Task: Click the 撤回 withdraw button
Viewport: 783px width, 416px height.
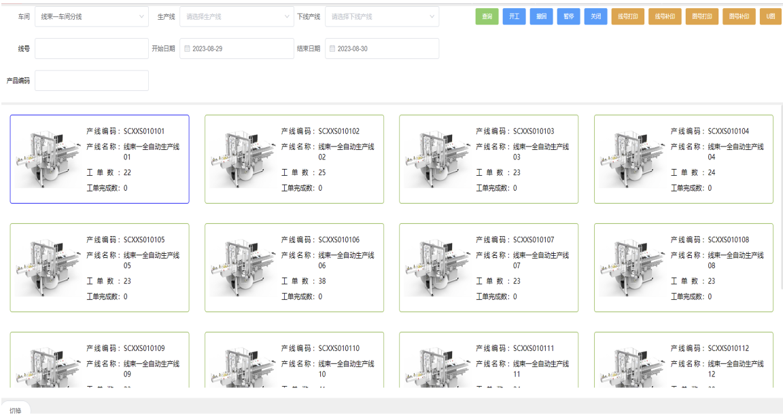Action: click(541, 16)
